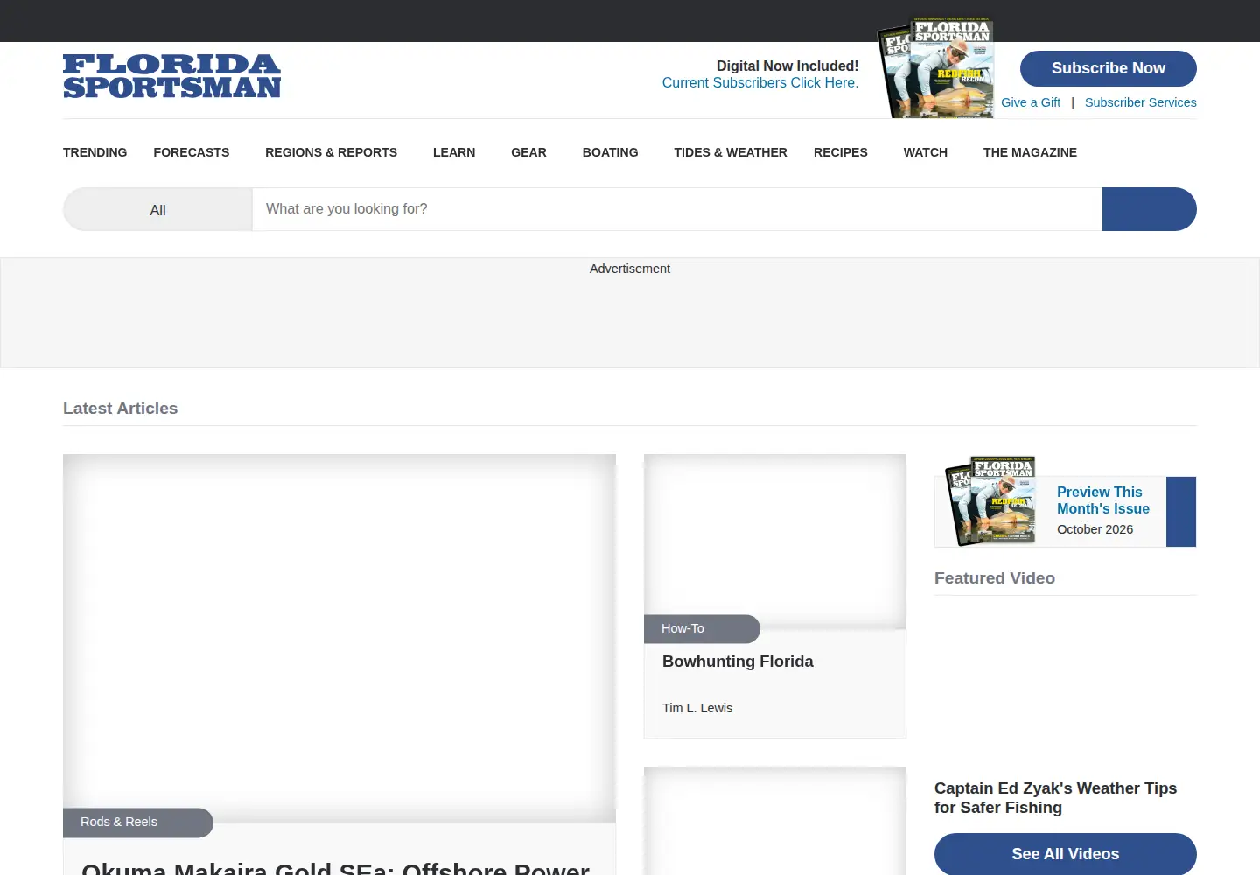
Task: Open the Okuma Makaira Gold SEa article title
Action: click(335, 868)
